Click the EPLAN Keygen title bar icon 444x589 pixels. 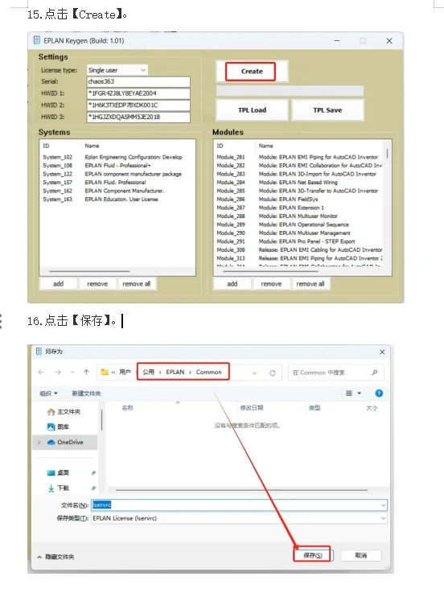pyautogui.click(x=37, y=40)
